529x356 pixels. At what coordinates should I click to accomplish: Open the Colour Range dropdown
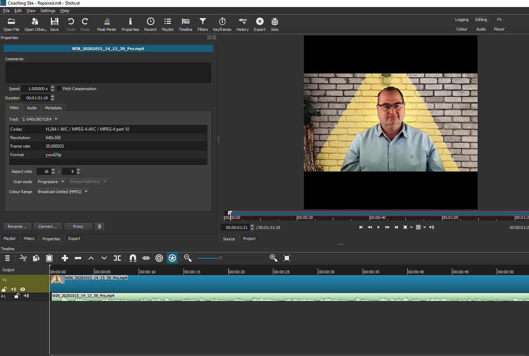tap(63, 192)
